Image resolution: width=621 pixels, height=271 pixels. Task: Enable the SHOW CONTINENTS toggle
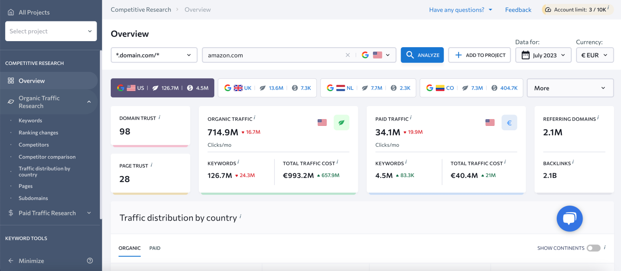[x=593, y=248]
